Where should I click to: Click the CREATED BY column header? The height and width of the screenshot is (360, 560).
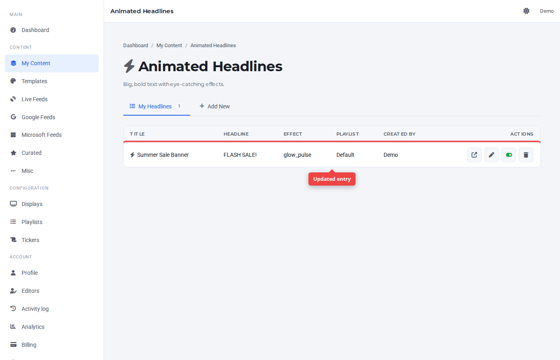coord(400,134)
